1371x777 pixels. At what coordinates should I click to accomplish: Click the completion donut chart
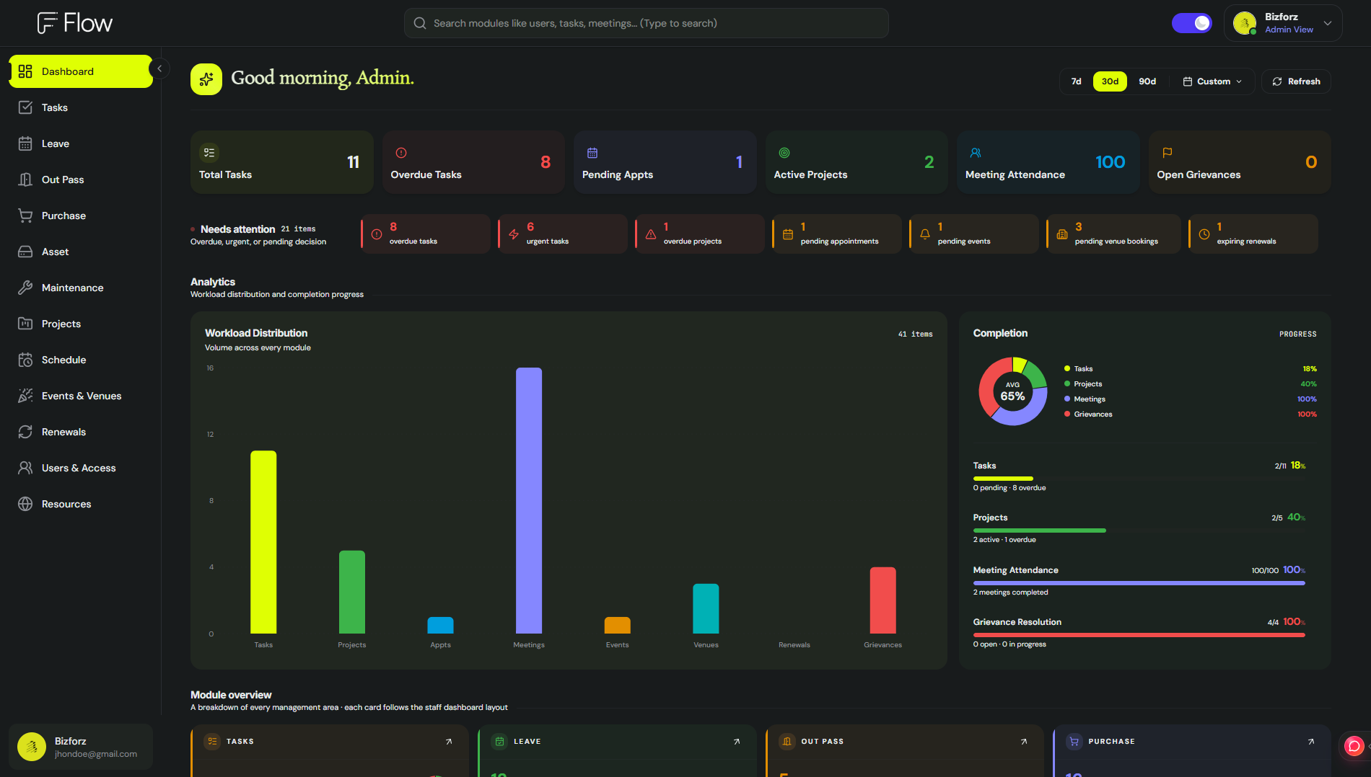[1012, 391]
